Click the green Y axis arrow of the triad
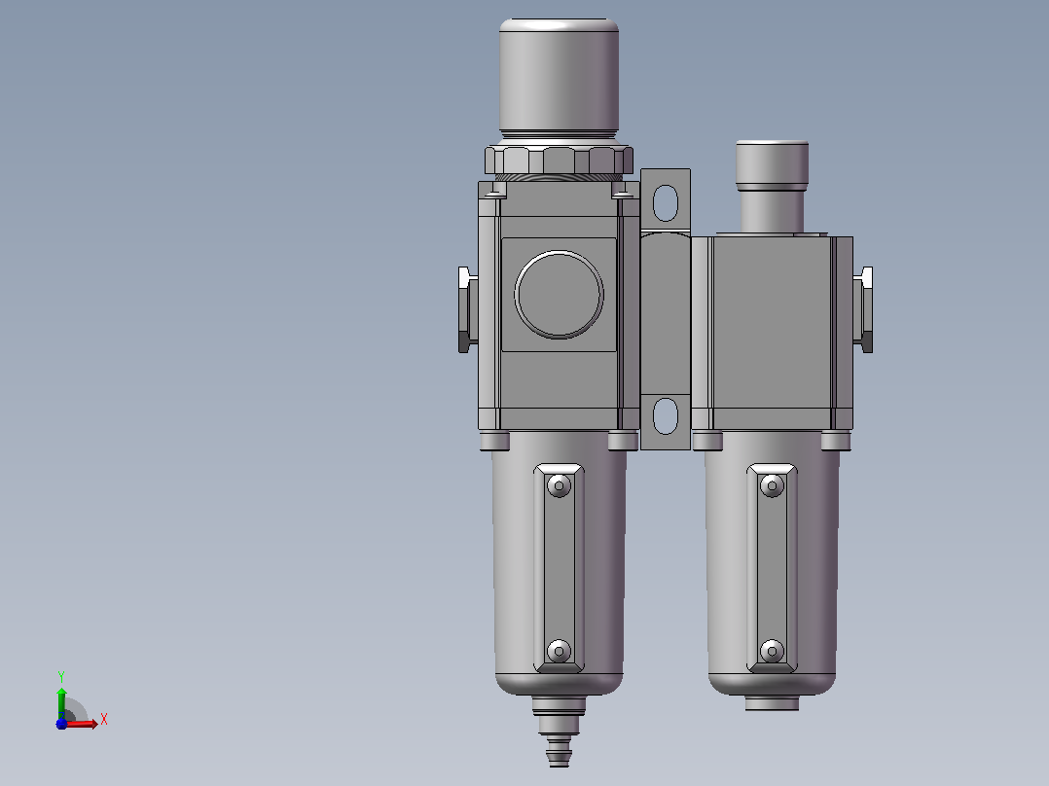Viewport: 1049px width, 786px height. tap(61, 701)
